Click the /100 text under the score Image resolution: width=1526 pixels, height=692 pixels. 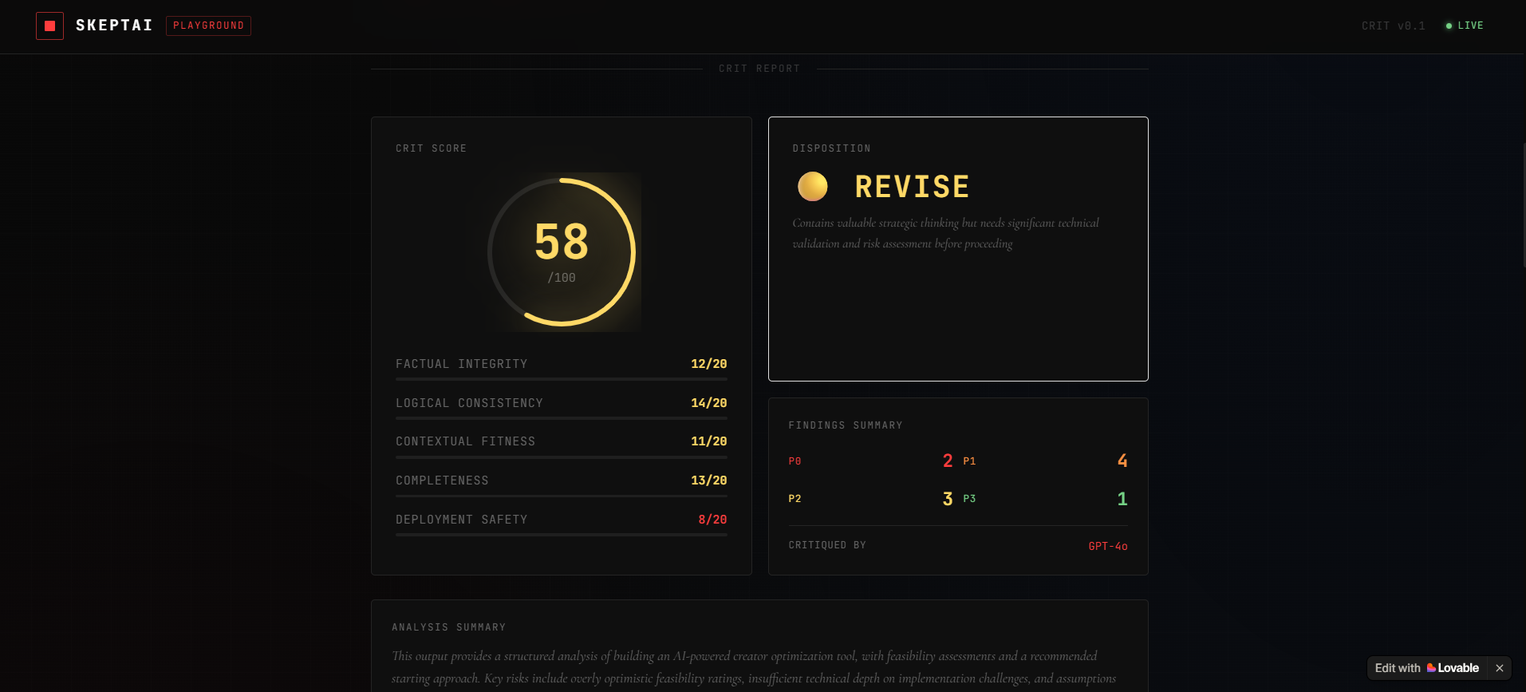[562, 278]
